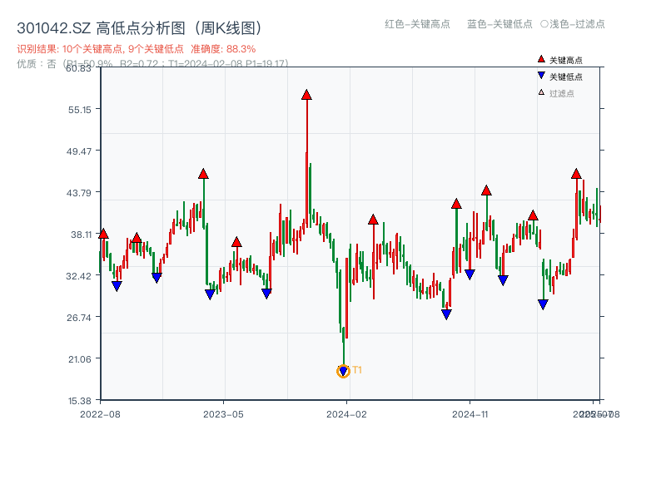Select the tallest red key-high triangle marker
The image size is (666, 499).
click(x=307, y=96)
